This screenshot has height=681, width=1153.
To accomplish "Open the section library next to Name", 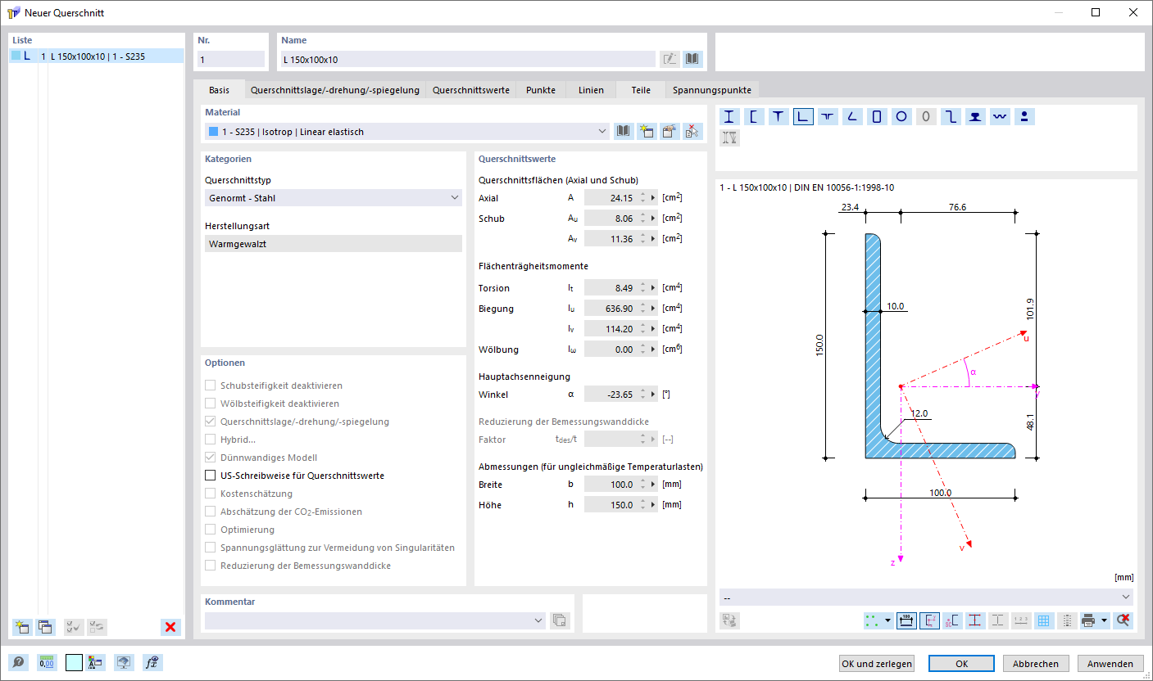I will click(693, 59).
